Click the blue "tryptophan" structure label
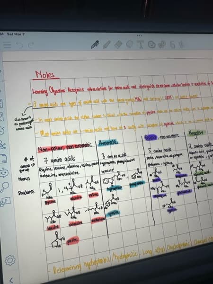Screen dimensions: 213x284 pos(114,188)
